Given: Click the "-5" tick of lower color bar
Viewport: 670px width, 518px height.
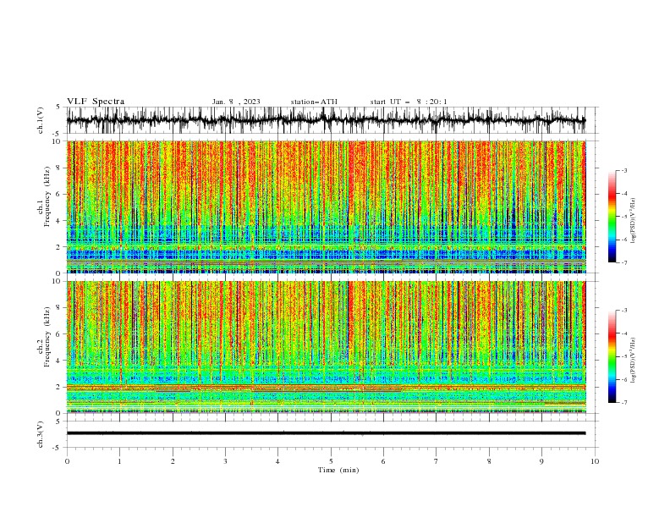Looking at the screenshot, I should 623,356.
